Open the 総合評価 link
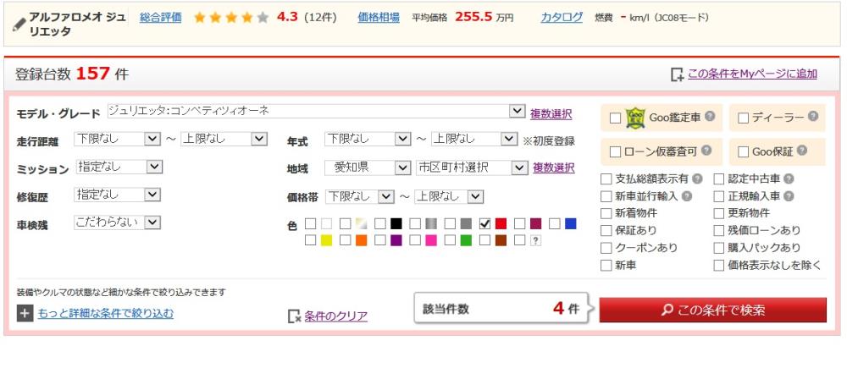Image resolution: width=847 pixels, height=379 pixels. click(x=160, y=17)
